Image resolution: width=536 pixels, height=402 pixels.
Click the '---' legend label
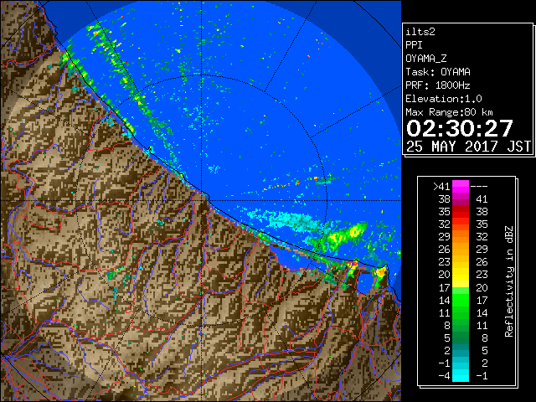(479, 187)
